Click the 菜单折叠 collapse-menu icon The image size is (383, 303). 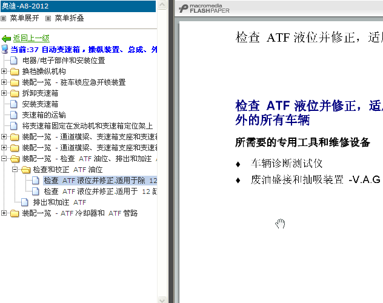pos(48,18)
